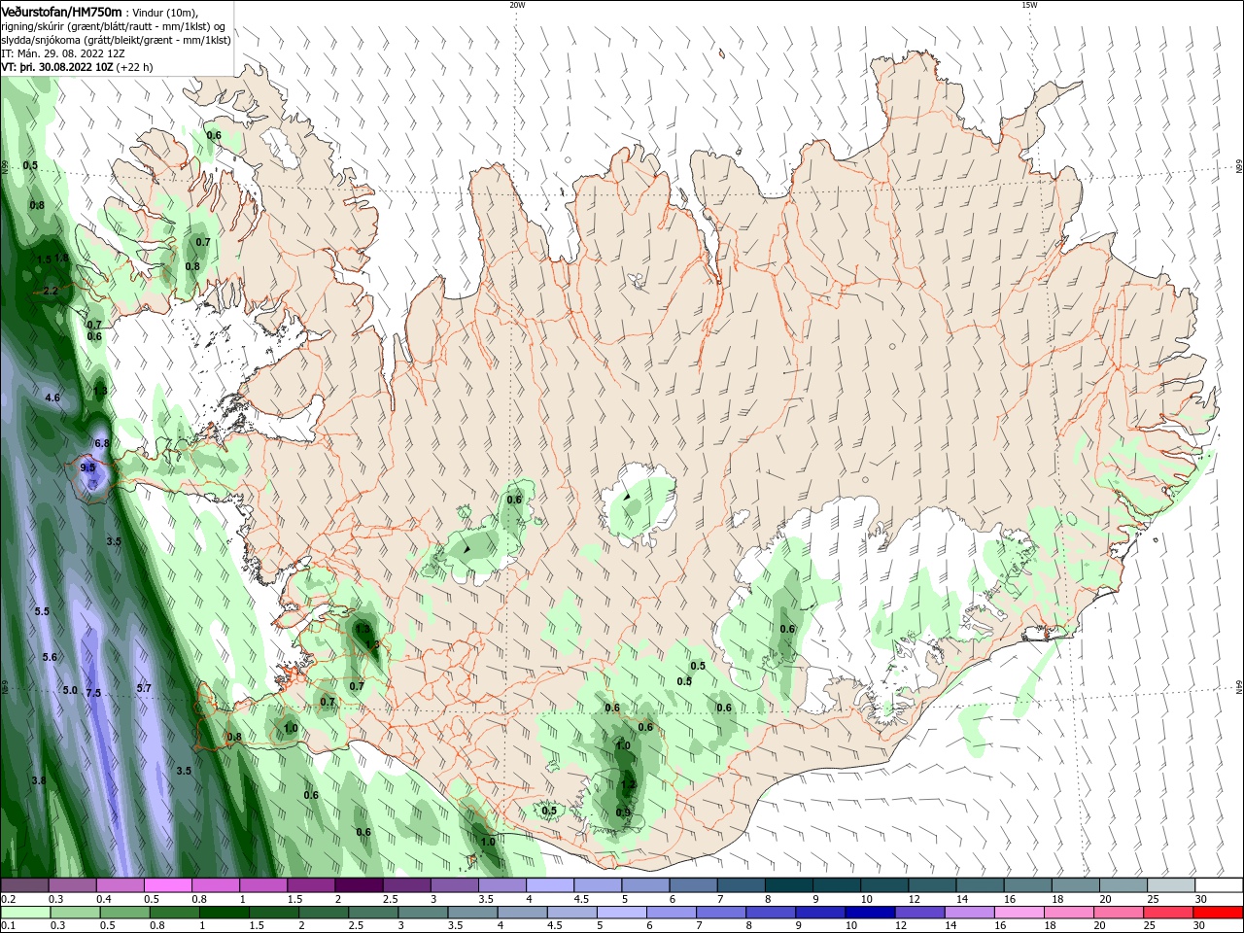This screenshot has height=933, width=1244.
Task: Pick the bright red swatch after 30 in lower legend row
Action: 1218,913
